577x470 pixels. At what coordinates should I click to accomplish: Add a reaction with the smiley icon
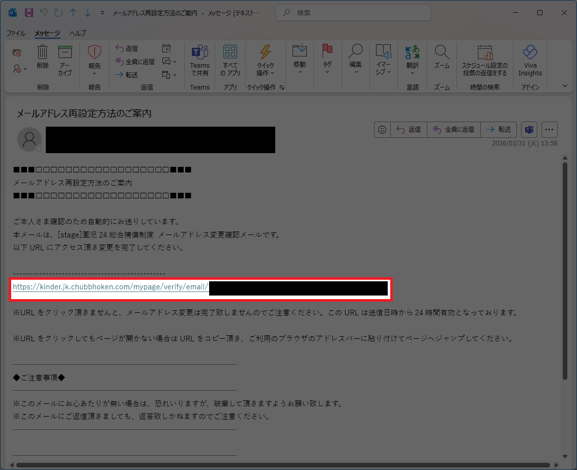pyautogui.click(x=382, y=130)
